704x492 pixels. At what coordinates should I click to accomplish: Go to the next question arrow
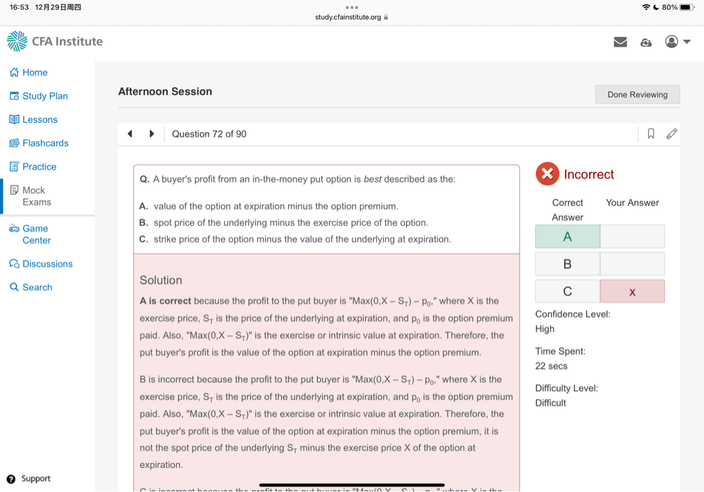tap(151, 134)
